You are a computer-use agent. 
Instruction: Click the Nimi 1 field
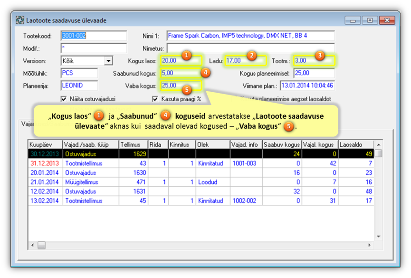[250, 36]
